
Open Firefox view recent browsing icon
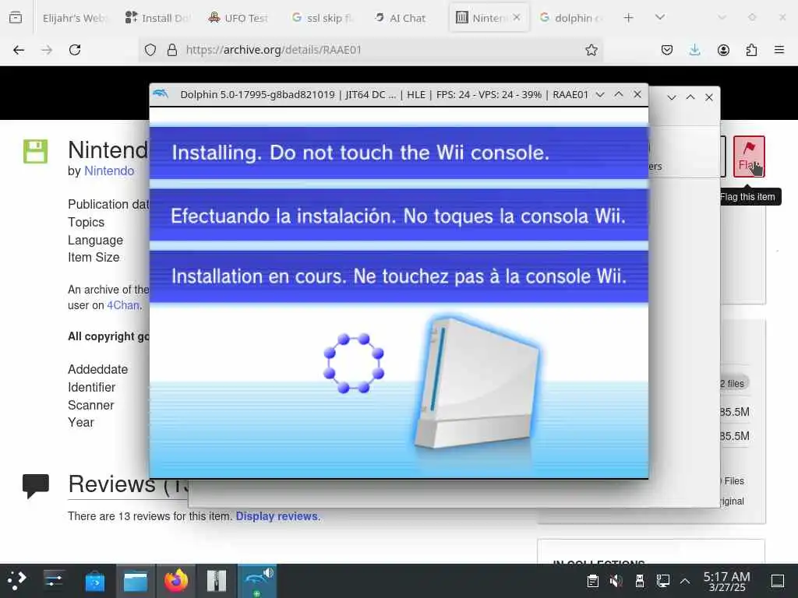pyautogui.click(x=16, y=18)
